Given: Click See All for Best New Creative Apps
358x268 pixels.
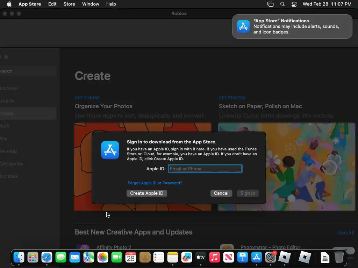Looking at the screenshot, I should tap(346, 233).
